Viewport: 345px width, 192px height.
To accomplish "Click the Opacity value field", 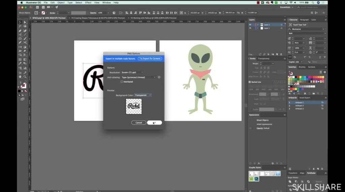I will click(x=102, y=13).
